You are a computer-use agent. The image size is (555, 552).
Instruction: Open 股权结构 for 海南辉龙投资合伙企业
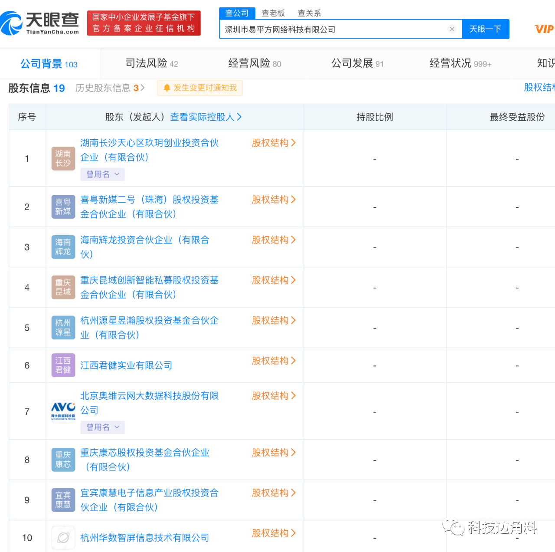(274, 240)
